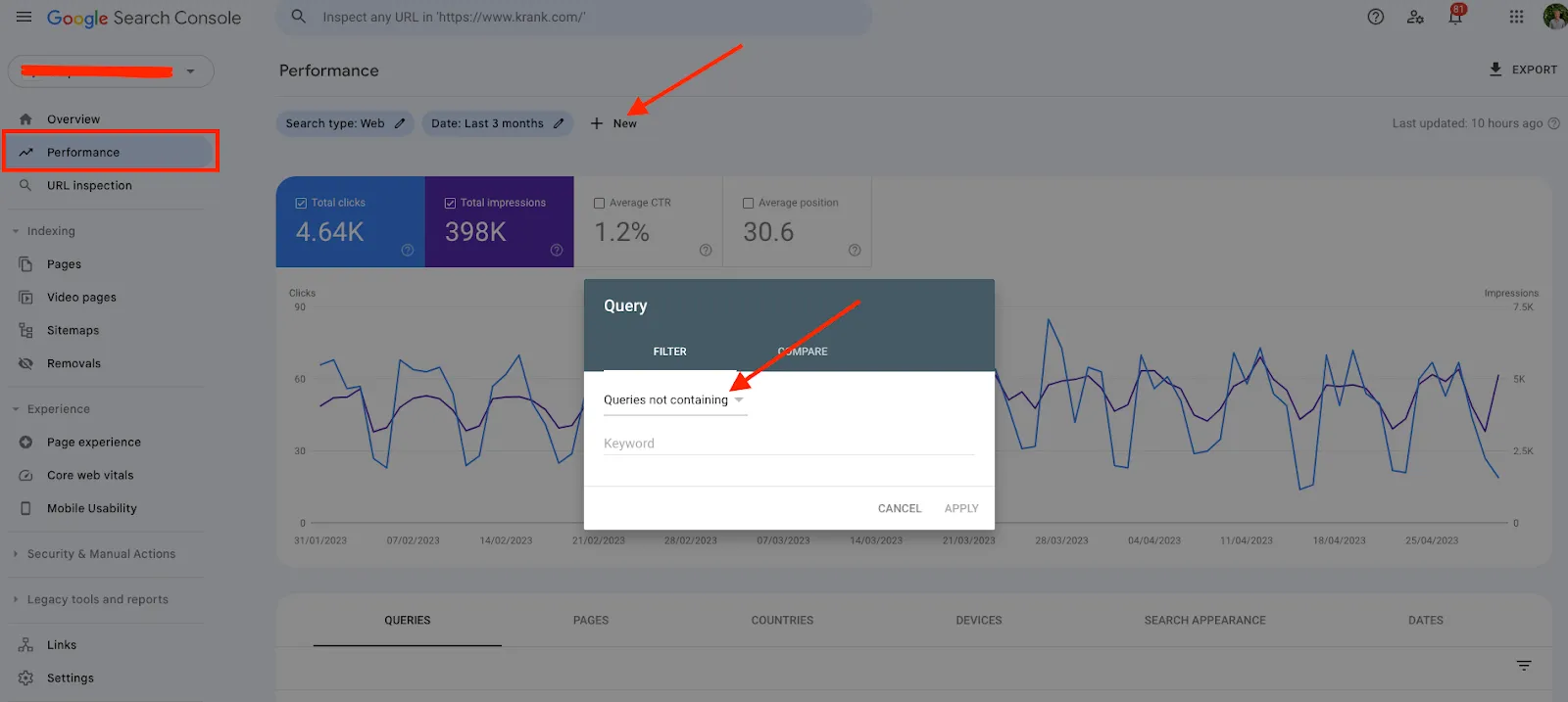The width and height of the screenshot is (1568, 702).
Task: Click the Removals eye-off icon
Action: coord(25,363)
